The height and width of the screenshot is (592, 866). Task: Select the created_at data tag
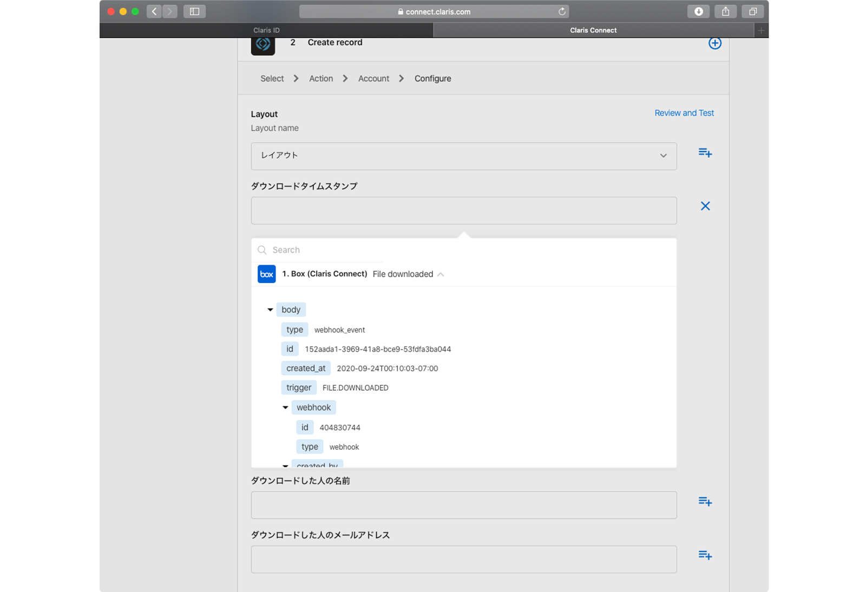306,369
